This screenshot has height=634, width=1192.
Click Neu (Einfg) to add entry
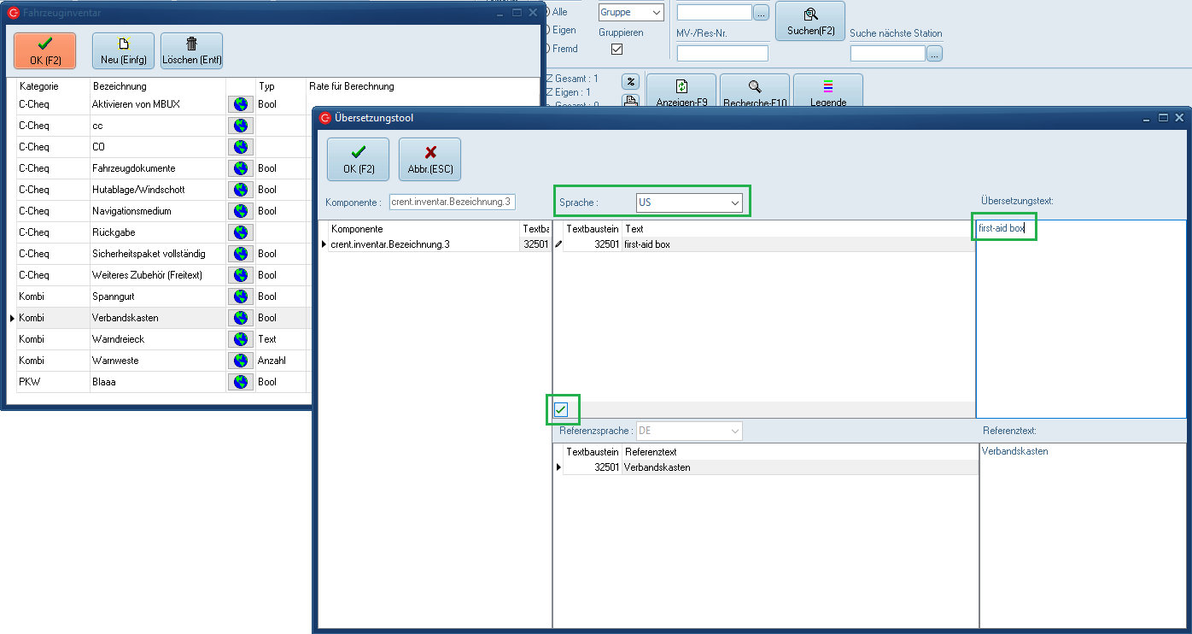pos(123,50)
